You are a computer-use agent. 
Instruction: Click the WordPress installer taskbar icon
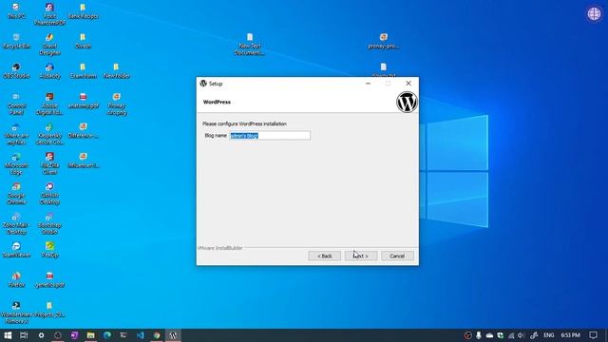pos(173,335)
